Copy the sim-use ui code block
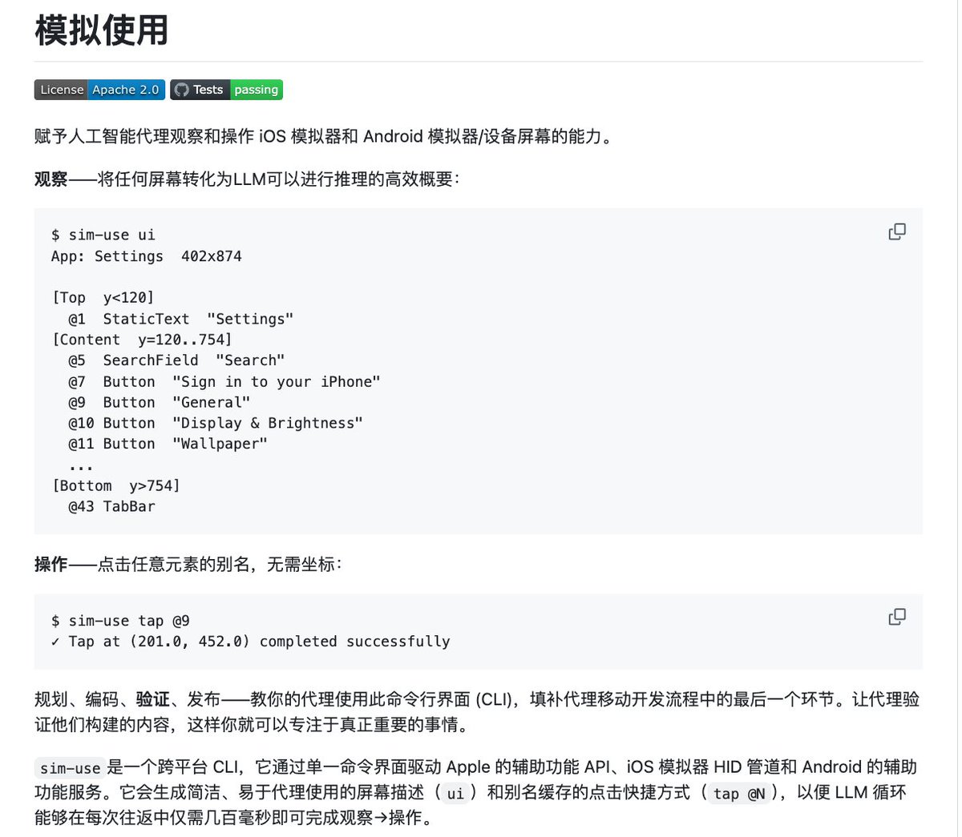Viewport: 962px width, 837px height. click(897, 231)
